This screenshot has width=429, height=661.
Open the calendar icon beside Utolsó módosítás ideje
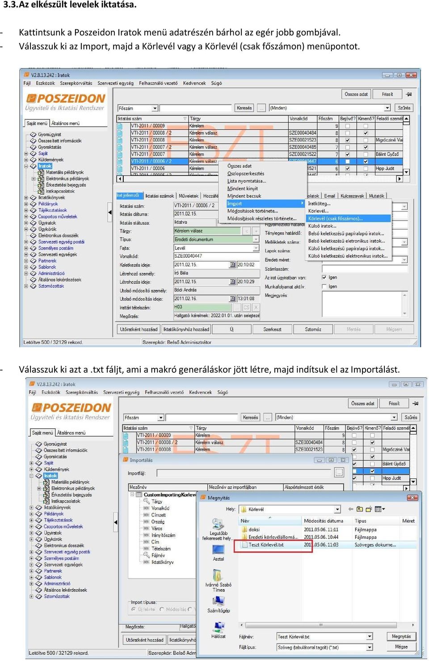point(232,299)
